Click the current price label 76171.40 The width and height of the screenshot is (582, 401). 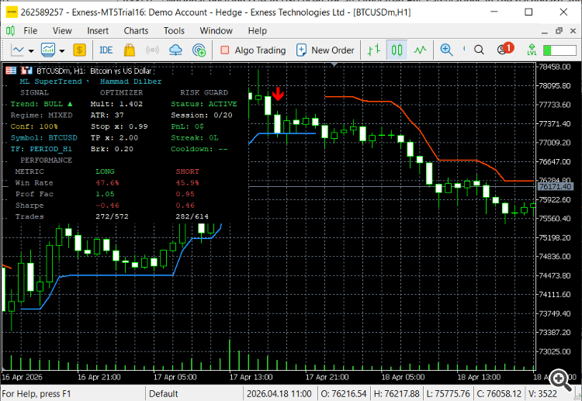coord(555,186)
